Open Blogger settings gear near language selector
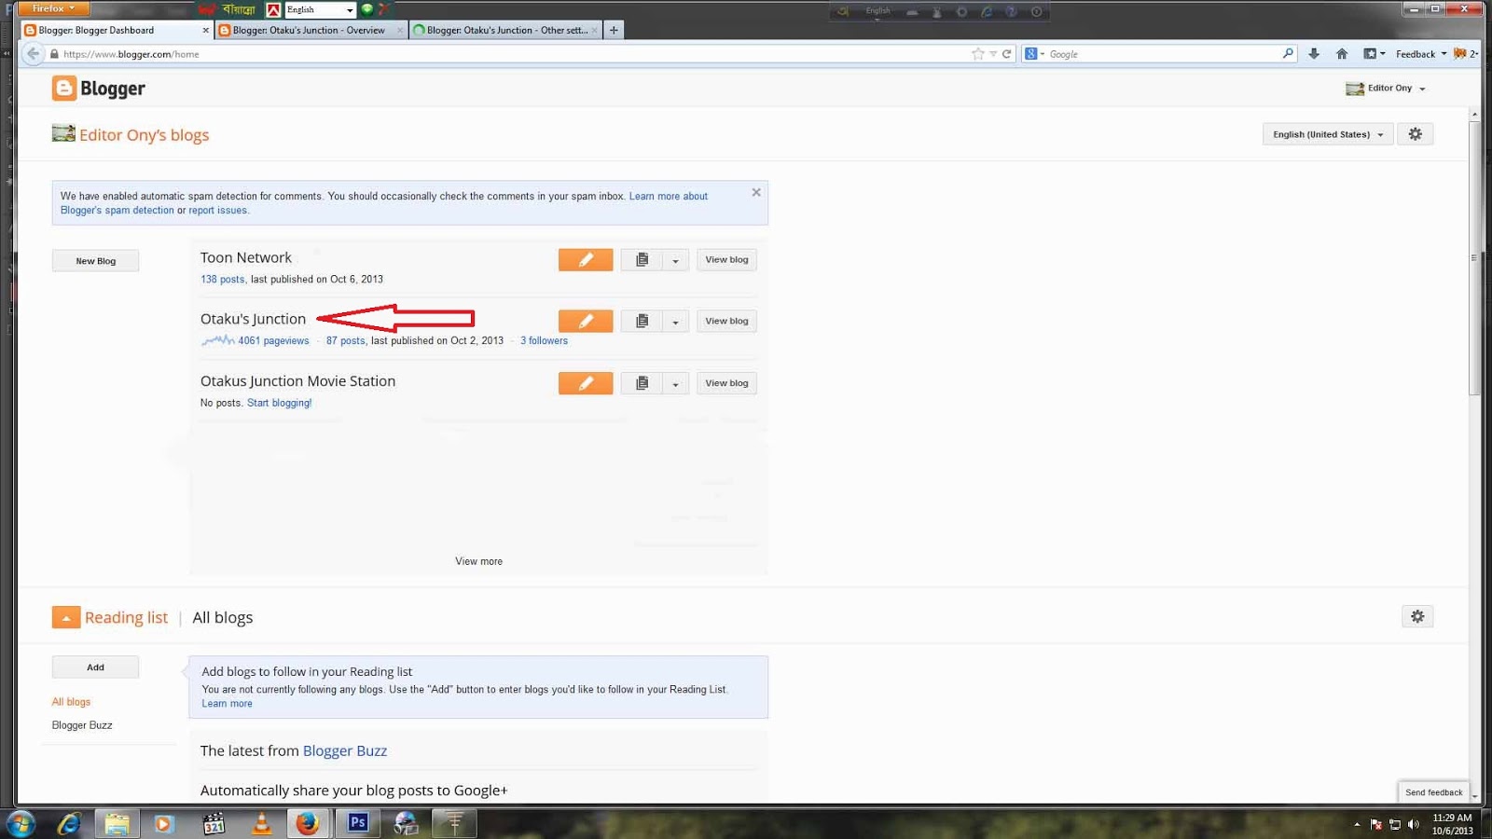 1415,134
